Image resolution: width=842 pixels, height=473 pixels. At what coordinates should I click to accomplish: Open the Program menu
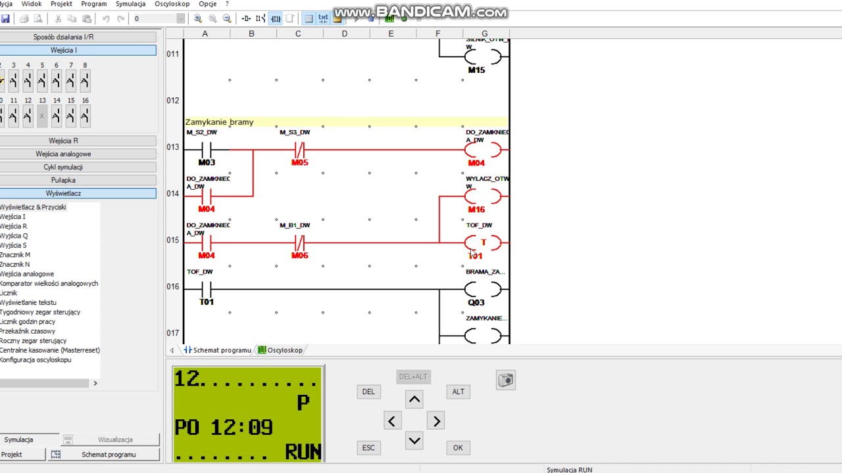(x=93, y=4)
